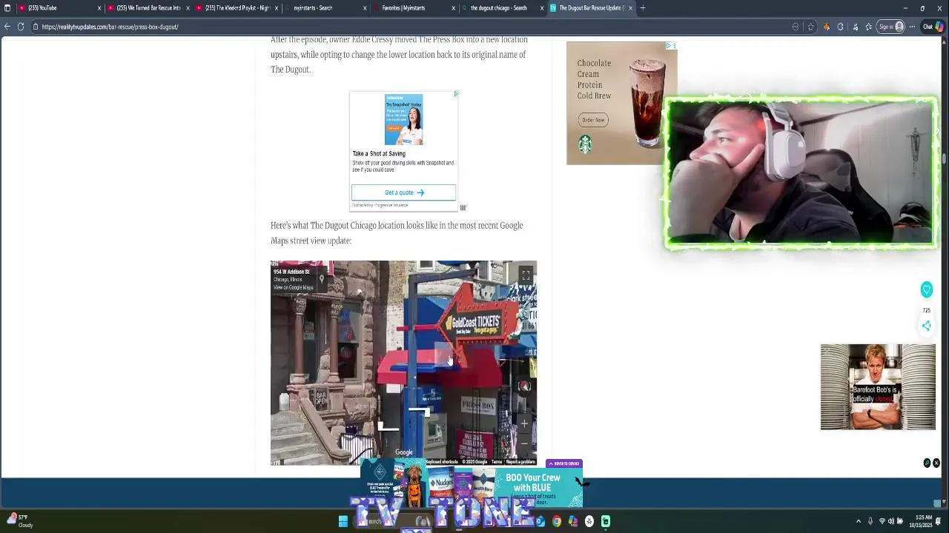Click Order Now on Starbucks ad
The height and width of the screenshot is (533, 949).
[x=593, y=120]
